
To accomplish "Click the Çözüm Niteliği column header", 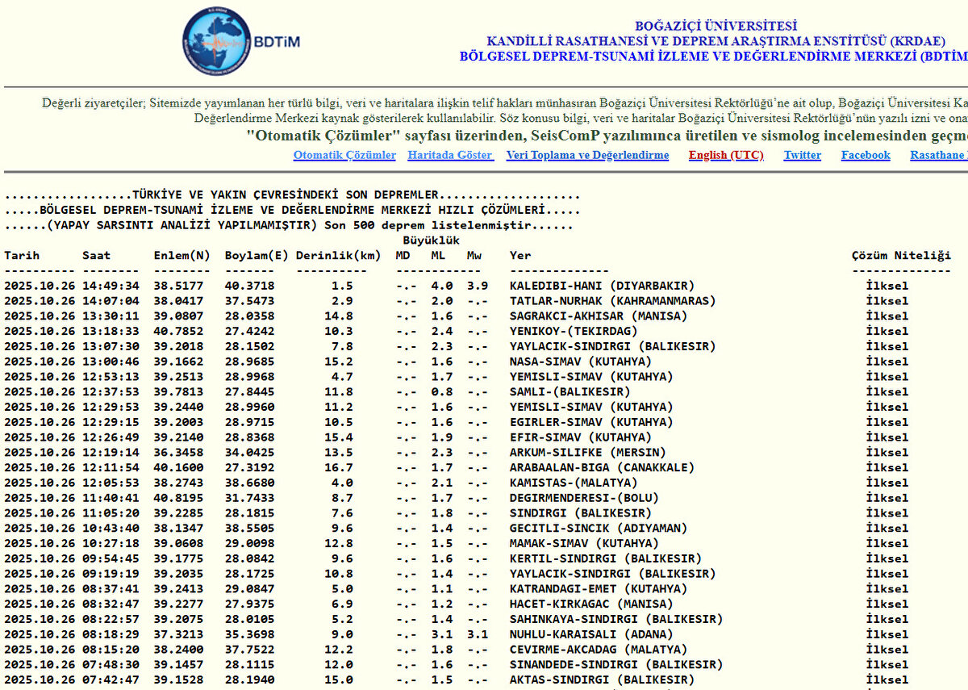I will 901,256.
